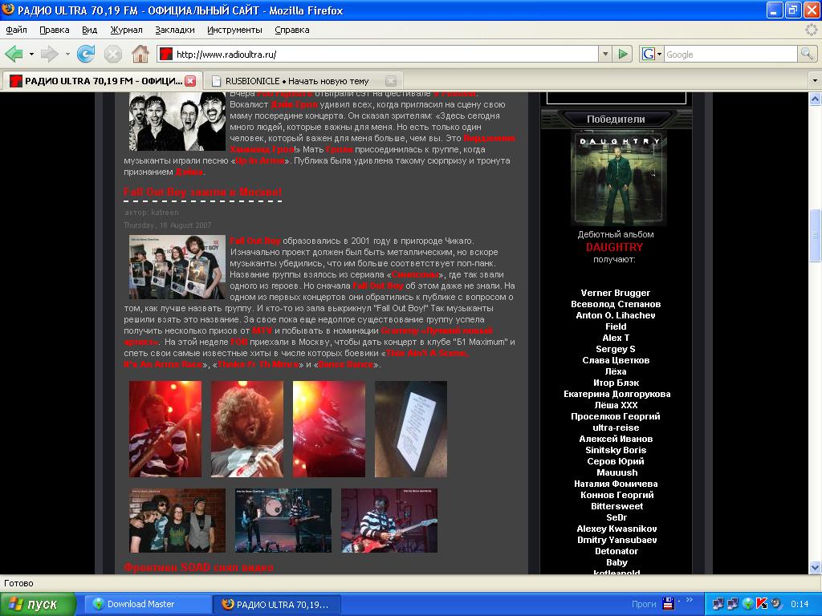Open the Home page icon
The height and width of the screenshot is (616, 822).
coord(140,54)
